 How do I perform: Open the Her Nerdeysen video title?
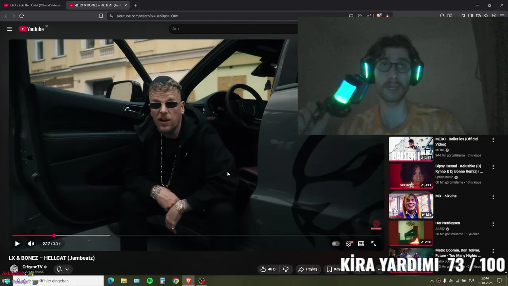point(448,223)
